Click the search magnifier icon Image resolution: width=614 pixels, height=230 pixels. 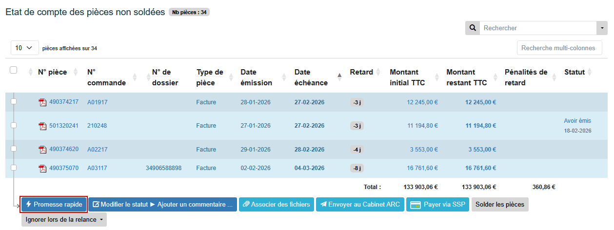[472, 28]
